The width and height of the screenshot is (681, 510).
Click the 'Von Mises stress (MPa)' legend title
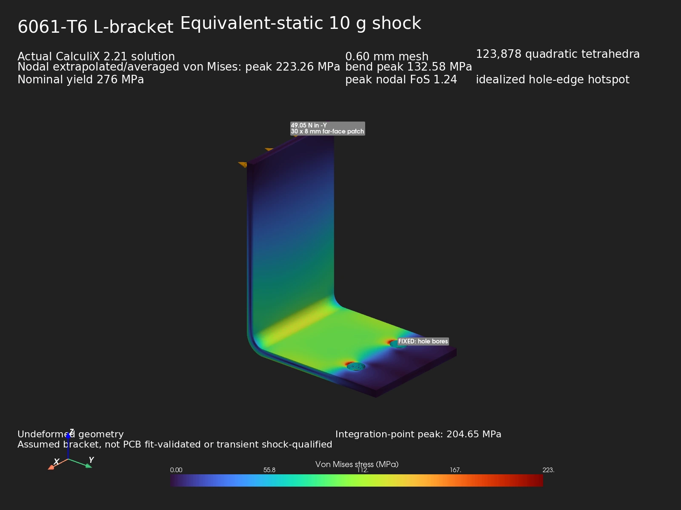pyautogui.click(x=357, y=464)
